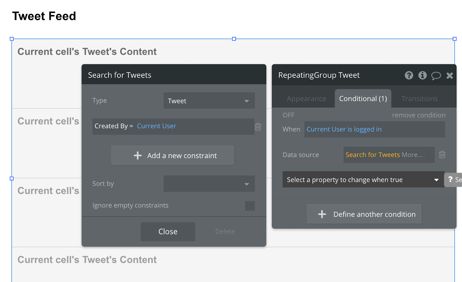
Task: Open the Type dropdown showing Tweet
Action: (209, 101)
